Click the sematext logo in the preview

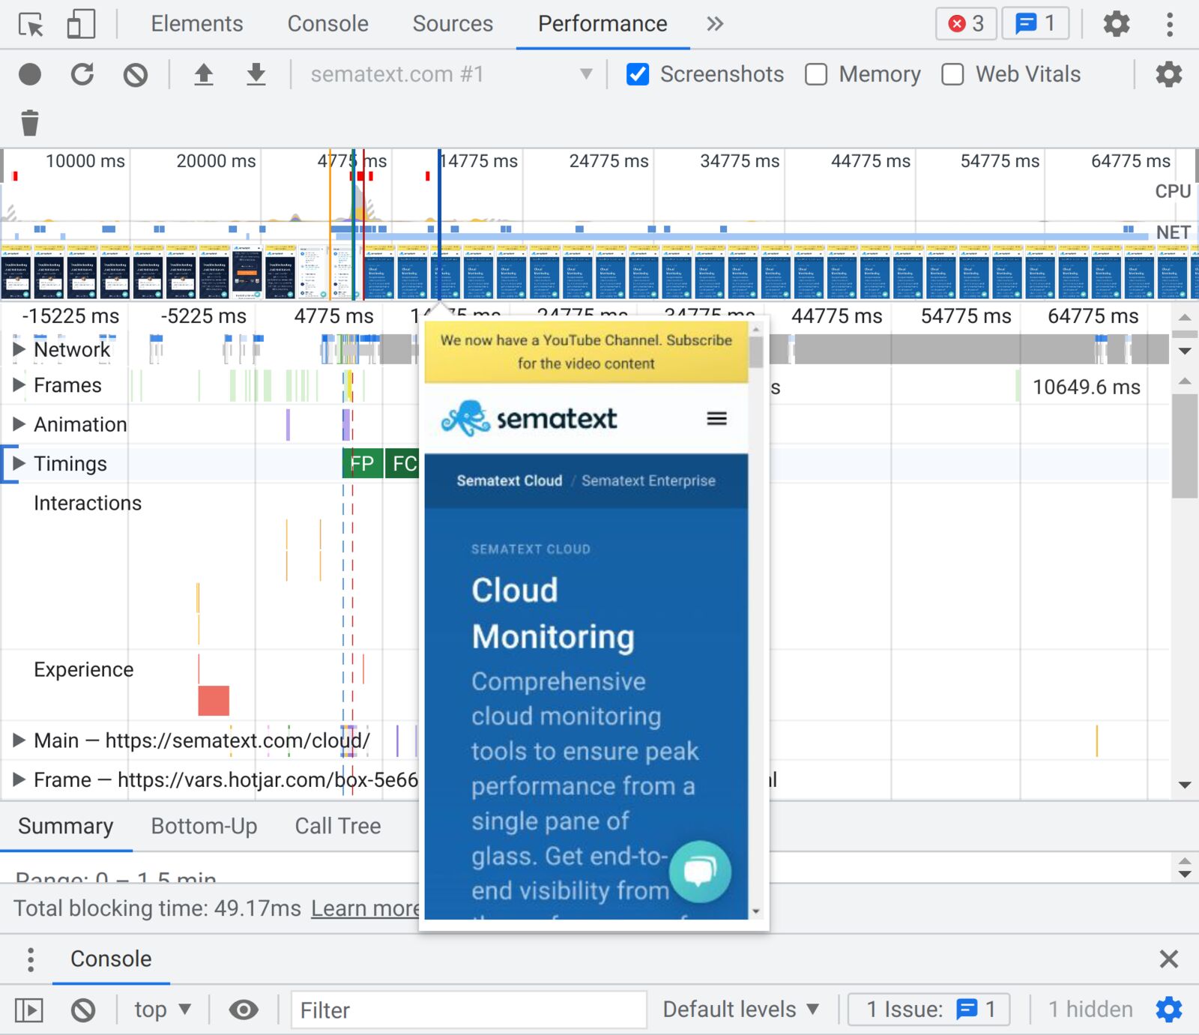[529, 418]
